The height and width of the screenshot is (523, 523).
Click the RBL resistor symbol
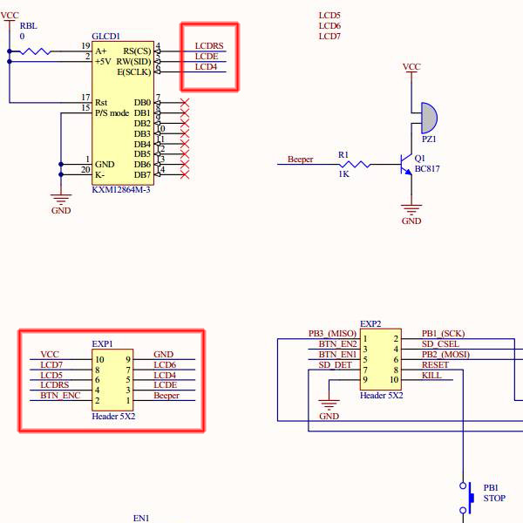33,51
